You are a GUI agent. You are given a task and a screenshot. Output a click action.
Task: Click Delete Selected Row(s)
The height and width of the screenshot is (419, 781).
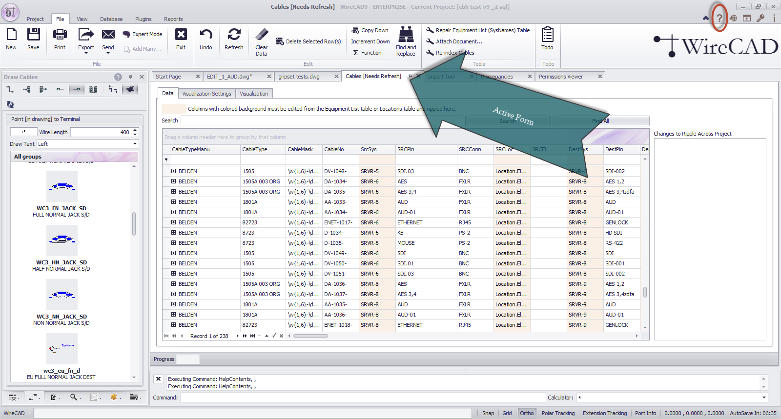tap(308, 41)
